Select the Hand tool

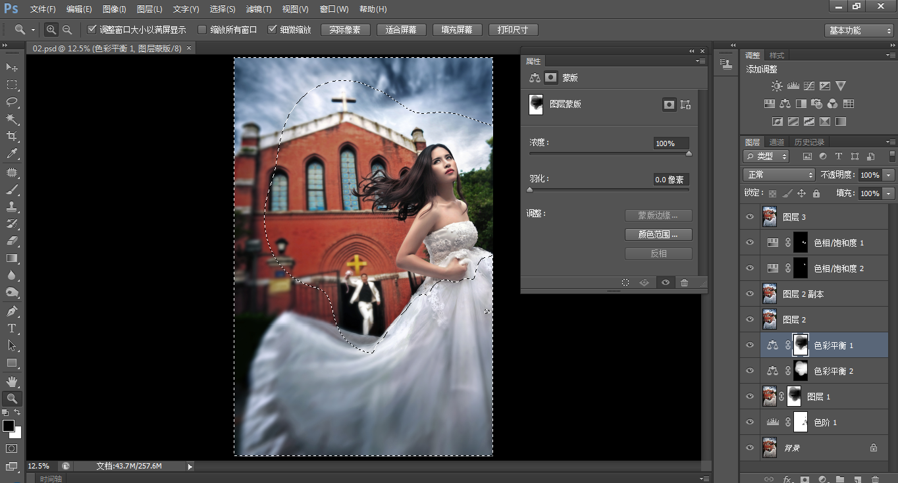(12, 382)
